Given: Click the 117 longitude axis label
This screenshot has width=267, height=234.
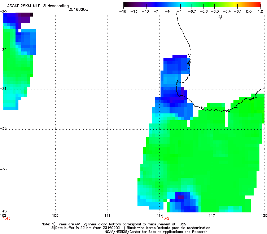Looking at the screenshot, I should 212,216.
